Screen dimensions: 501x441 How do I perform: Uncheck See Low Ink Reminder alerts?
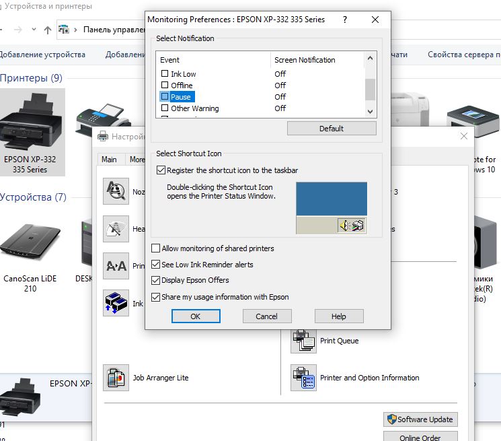[x=155, y=264]
